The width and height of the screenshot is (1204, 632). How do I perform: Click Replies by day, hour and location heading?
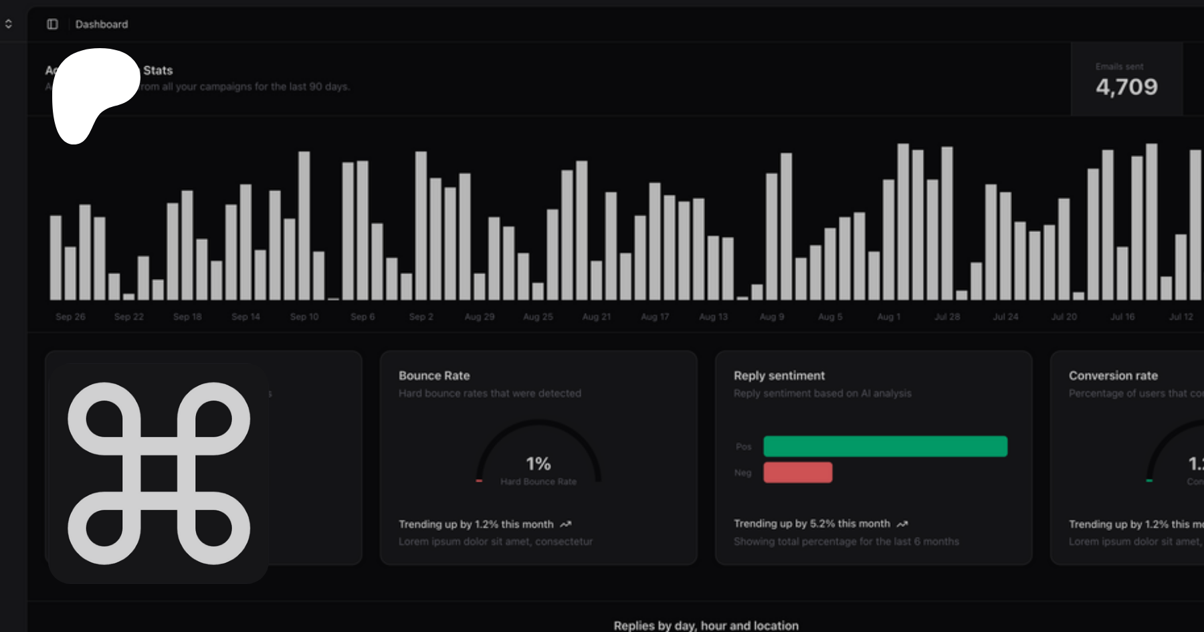click(x=706, y=625)
